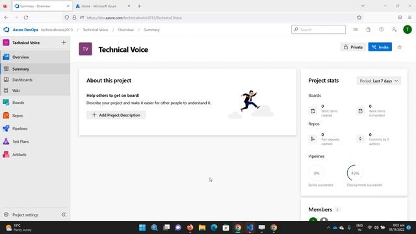The image size is (416, 234).
Task: Open Project settings gear
Action: [6, 214]
